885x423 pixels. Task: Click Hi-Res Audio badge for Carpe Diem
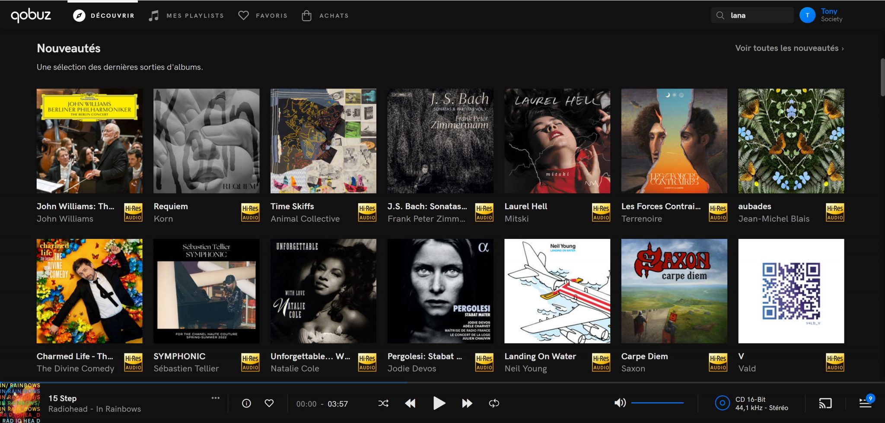click(718, 363)
